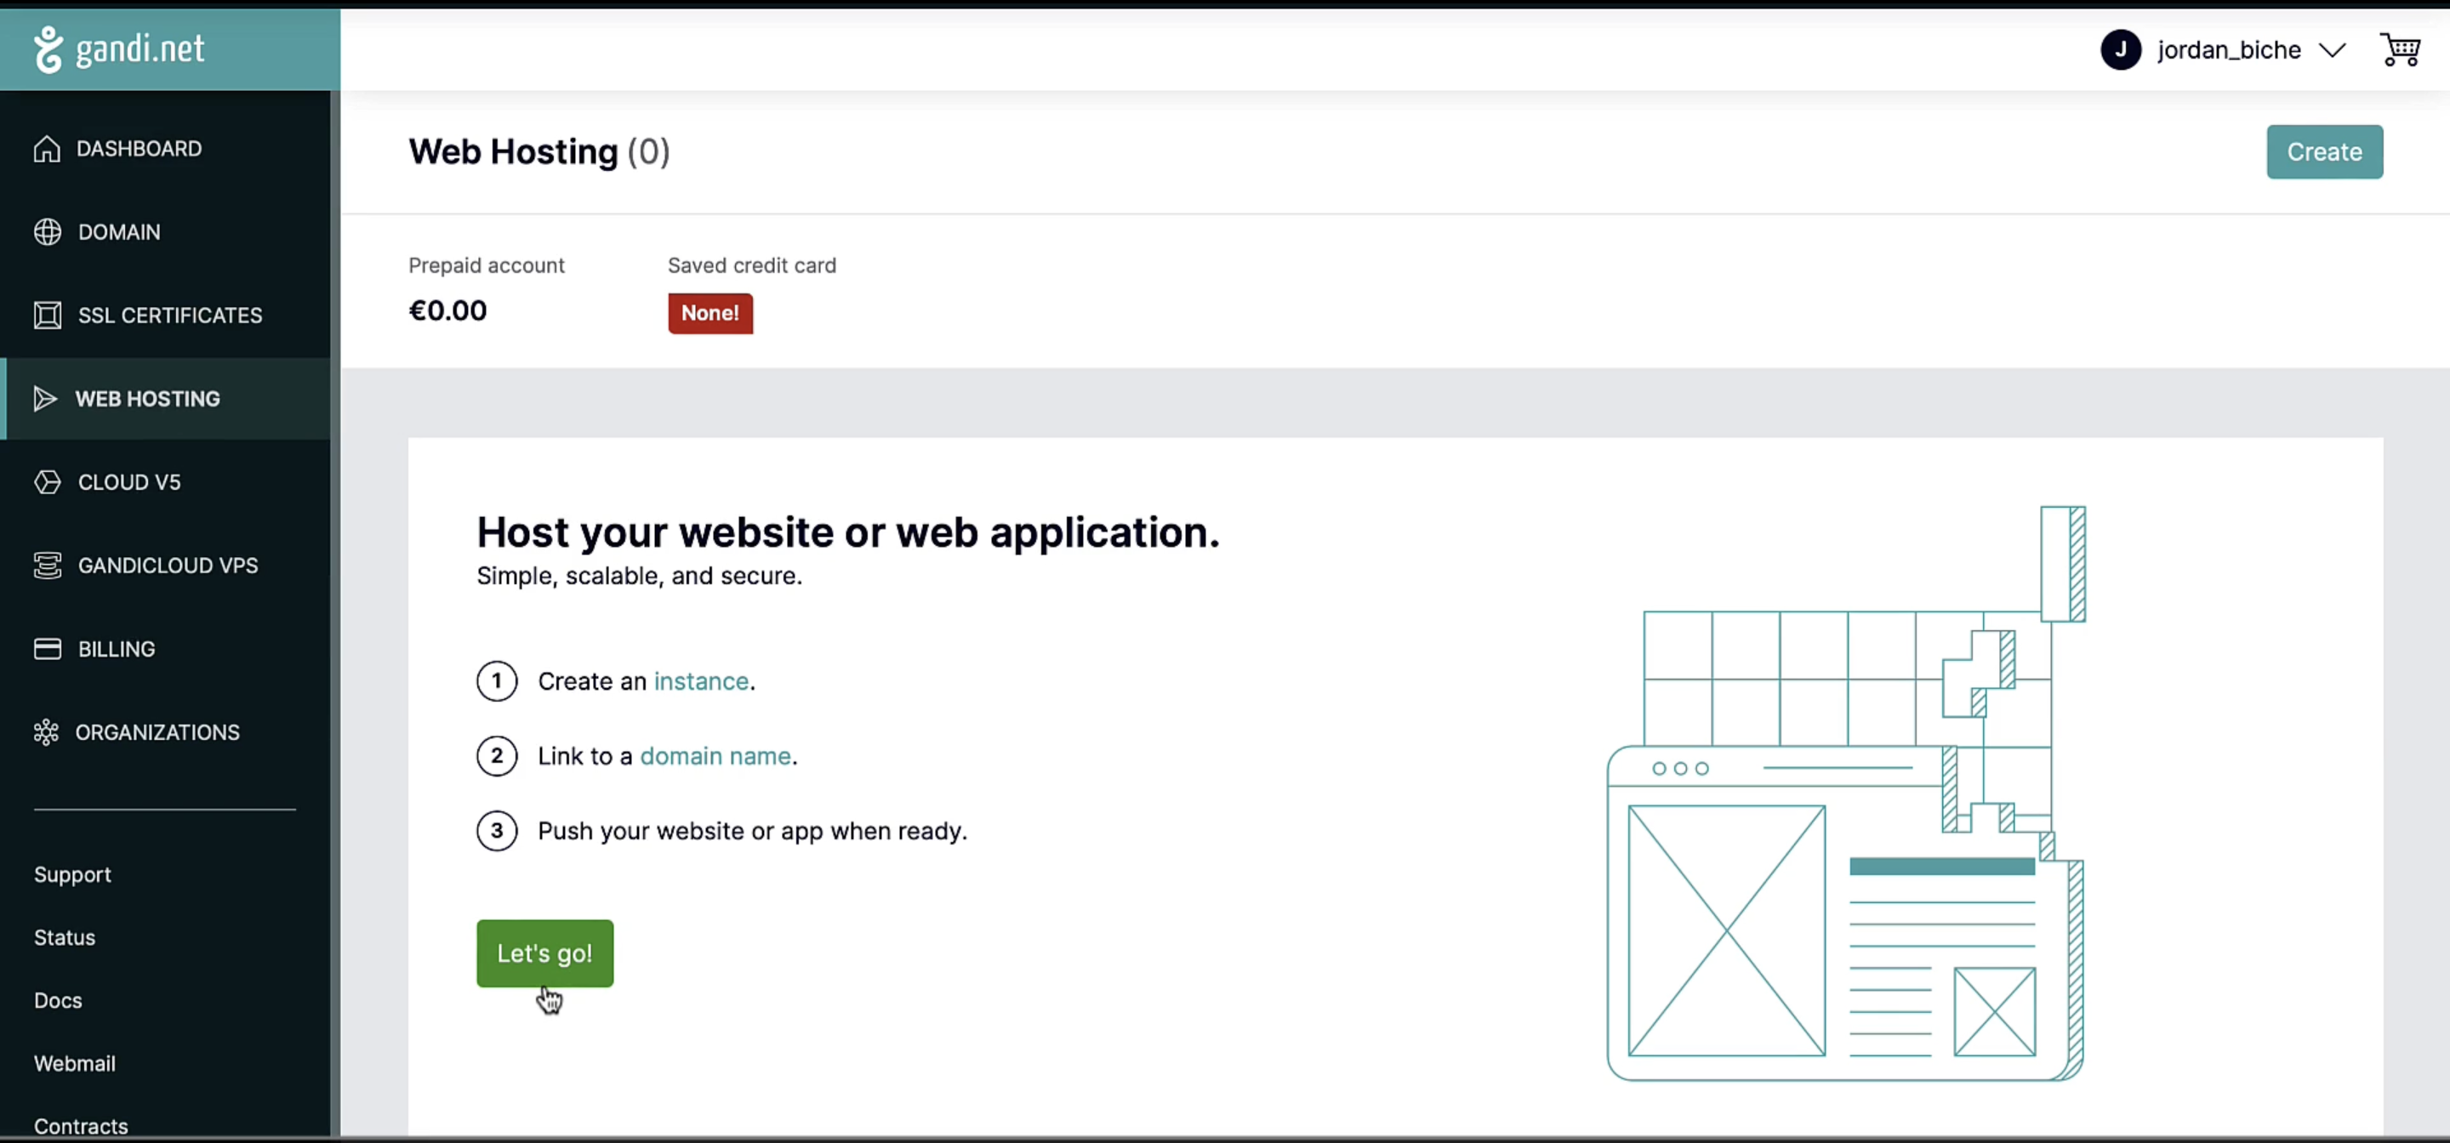
Task: Follow the instance link
Action: pyautogui.click(x=701, y=681)
